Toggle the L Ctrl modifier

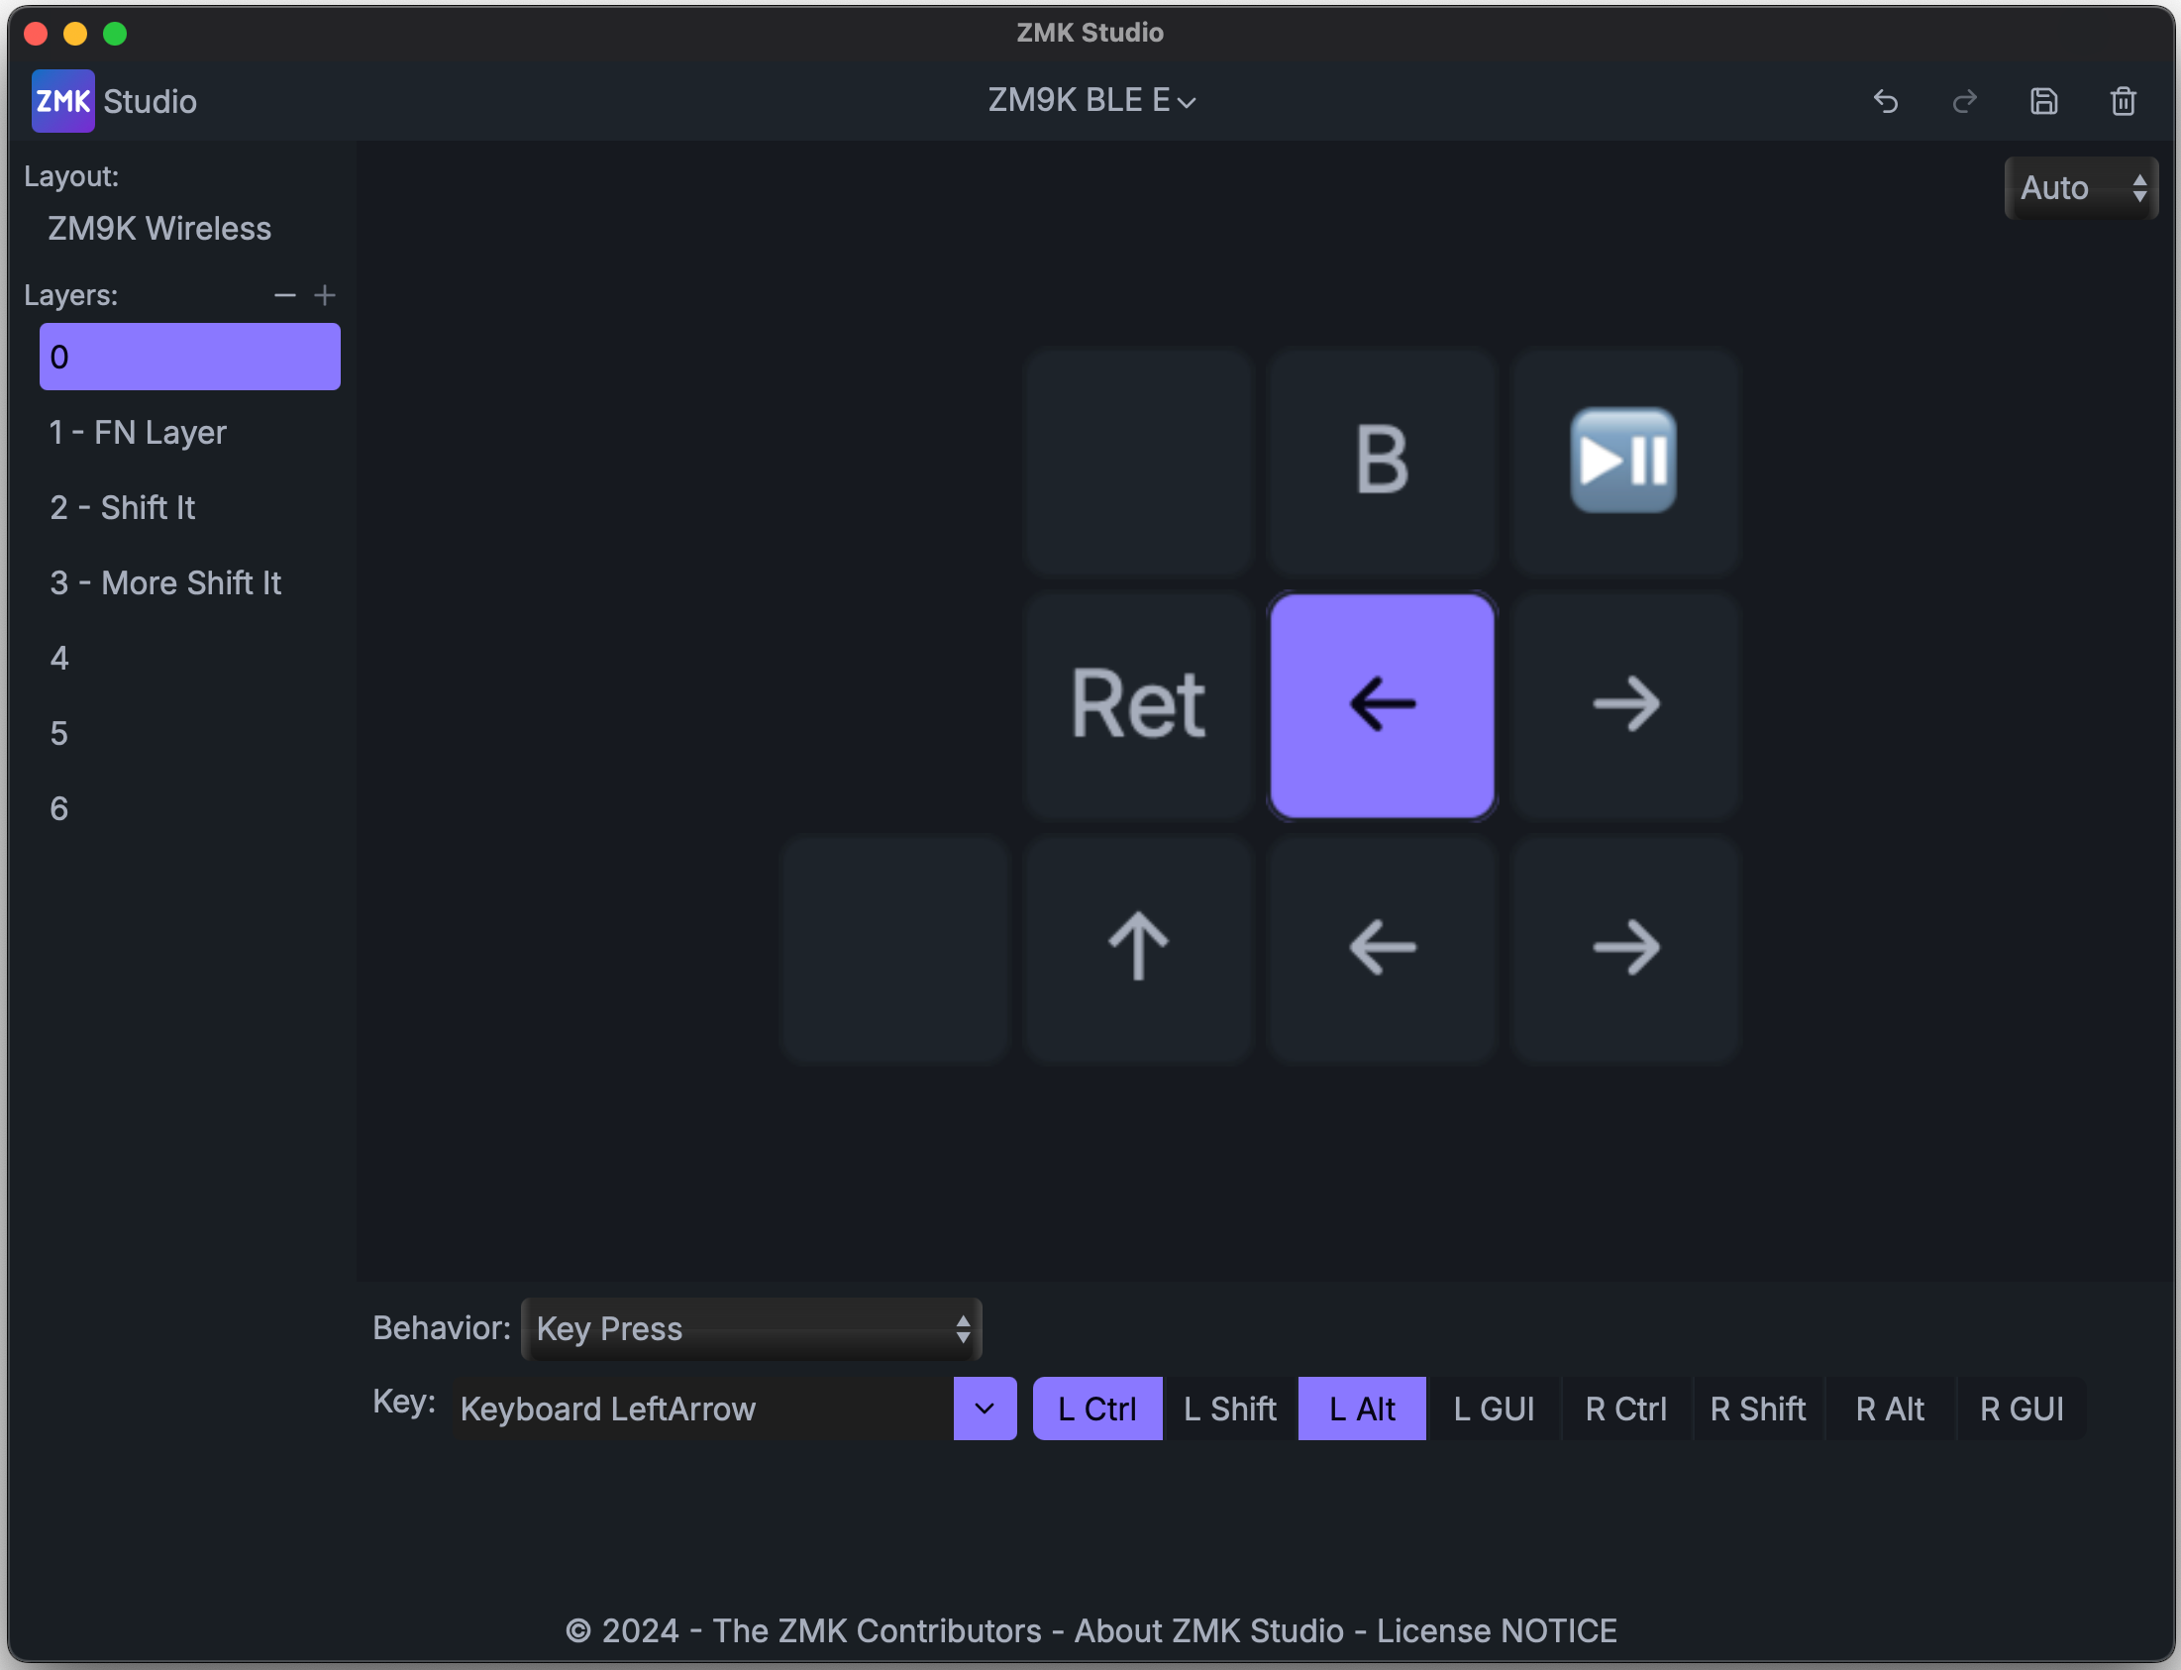click(1097, 1409)
